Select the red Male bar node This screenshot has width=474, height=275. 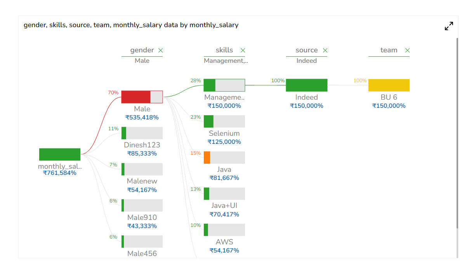click(x=142, y=97)
